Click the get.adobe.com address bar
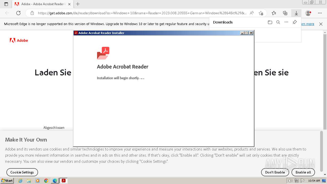 coord(142,13)
